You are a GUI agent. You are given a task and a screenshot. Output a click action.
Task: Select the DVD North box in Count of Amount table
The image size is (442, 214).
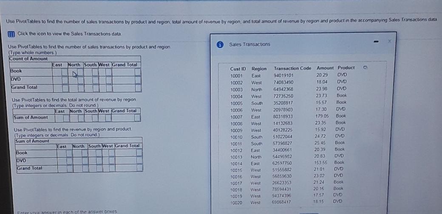81,81
